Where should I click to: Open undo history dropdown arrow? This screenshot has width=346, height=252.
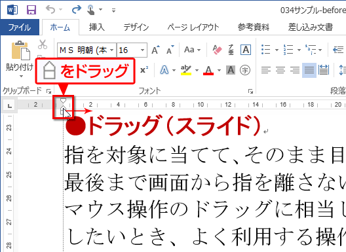point(61,9)
